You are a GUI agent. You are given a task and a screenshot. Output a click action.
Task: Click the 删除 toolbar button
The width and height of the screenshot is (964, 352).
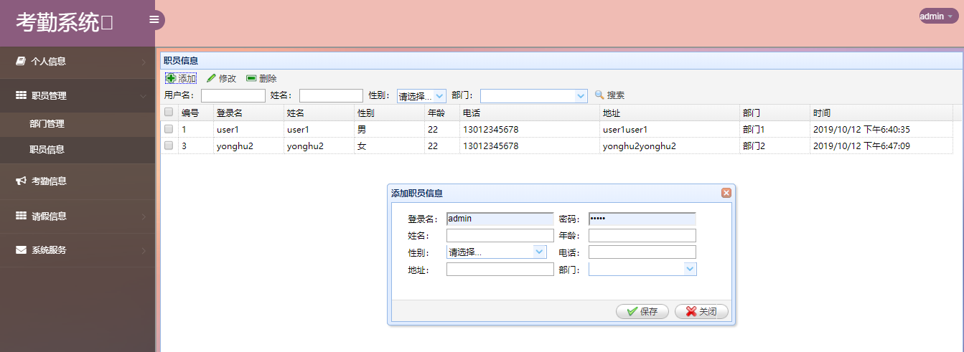point(261,78)
